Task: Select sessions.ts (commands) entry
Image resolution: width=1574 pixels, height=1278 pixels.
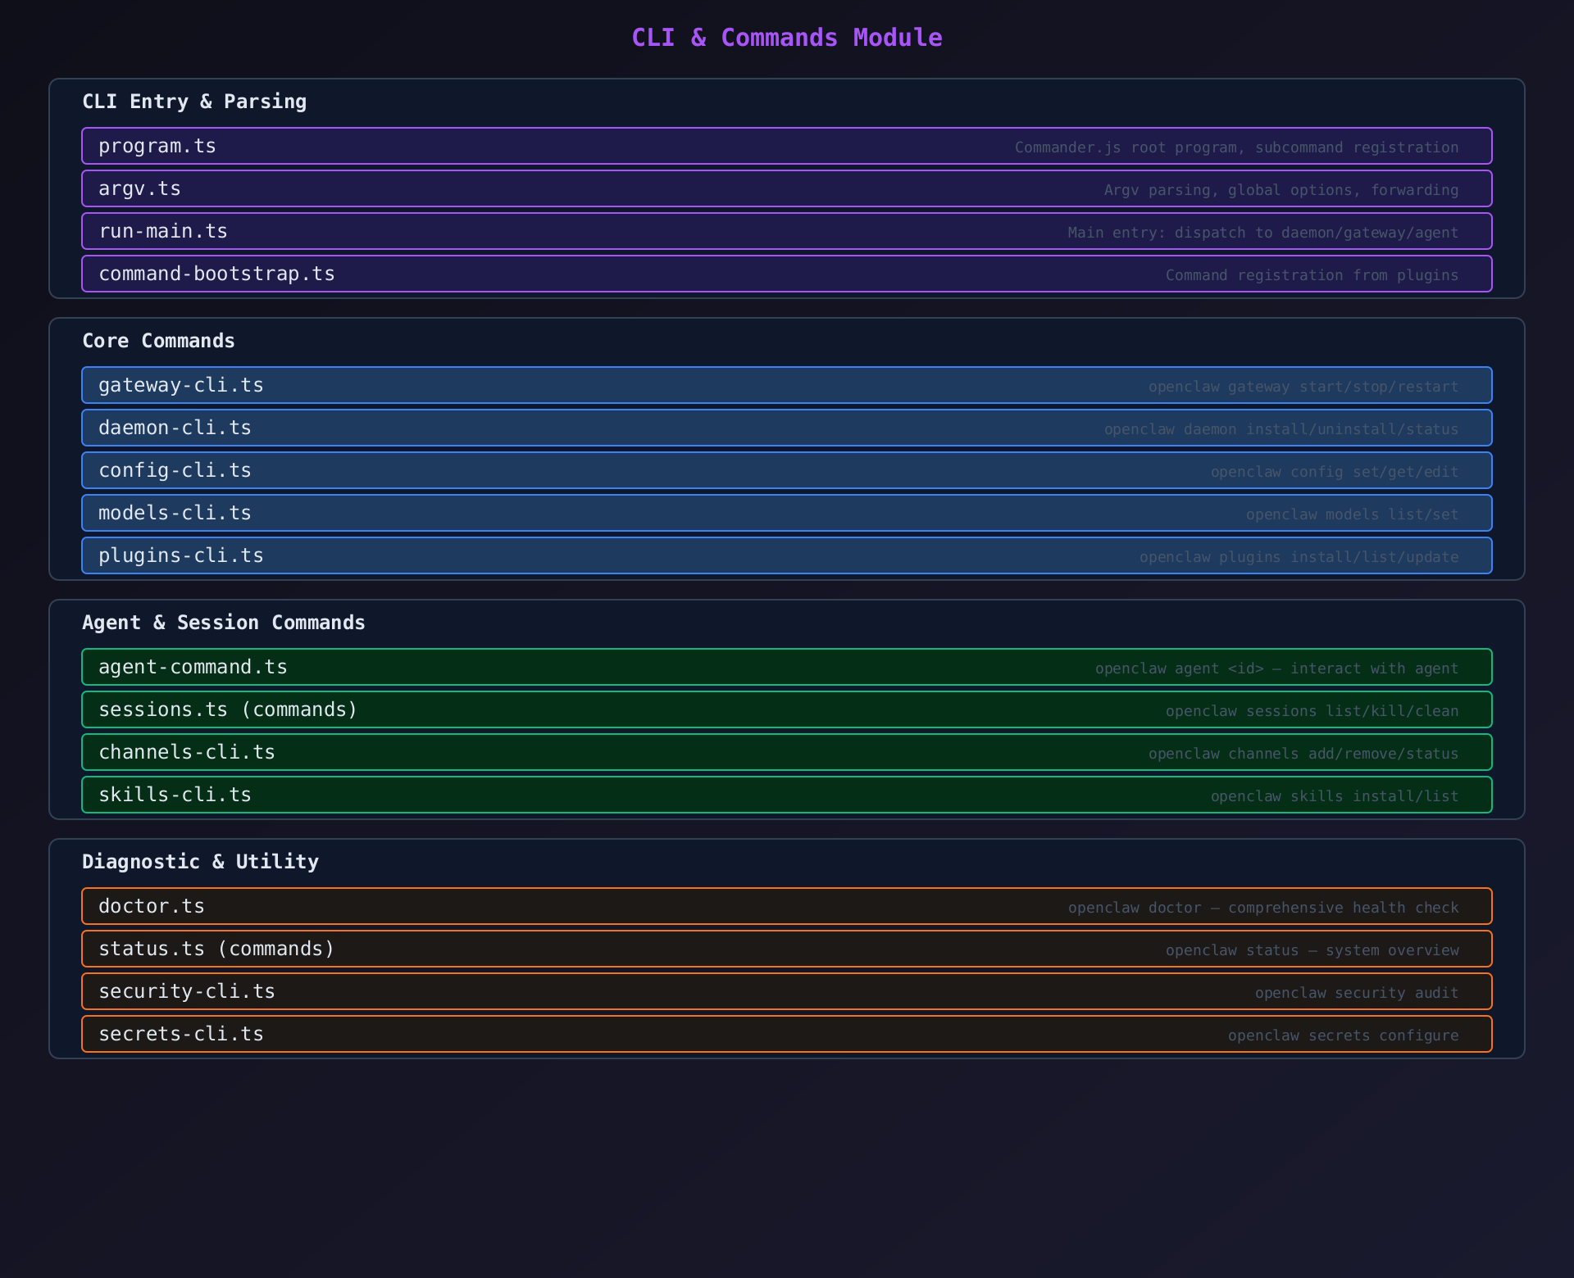Action: 786,709
